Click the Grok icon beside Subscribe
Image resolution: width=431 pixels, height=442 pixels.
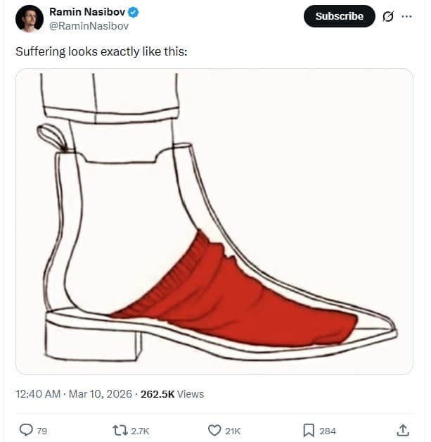(x=387, y=16)
